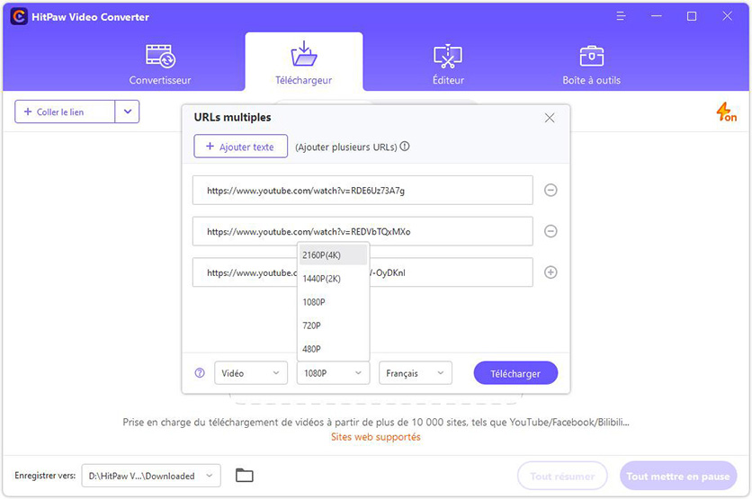
Task: Click the Tout résumer button
Action: (x=562, y=476)
